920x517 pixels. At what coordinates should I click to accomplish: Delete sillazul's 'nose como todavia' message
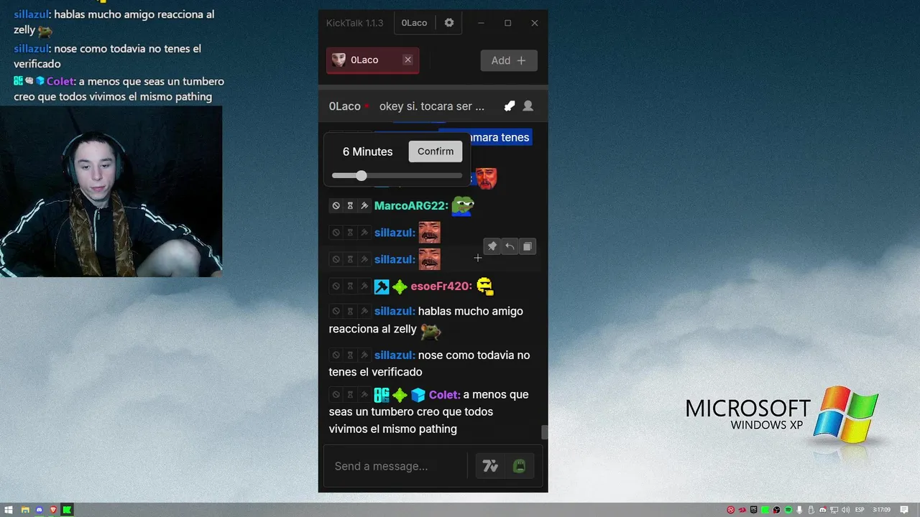click(336, 355)
